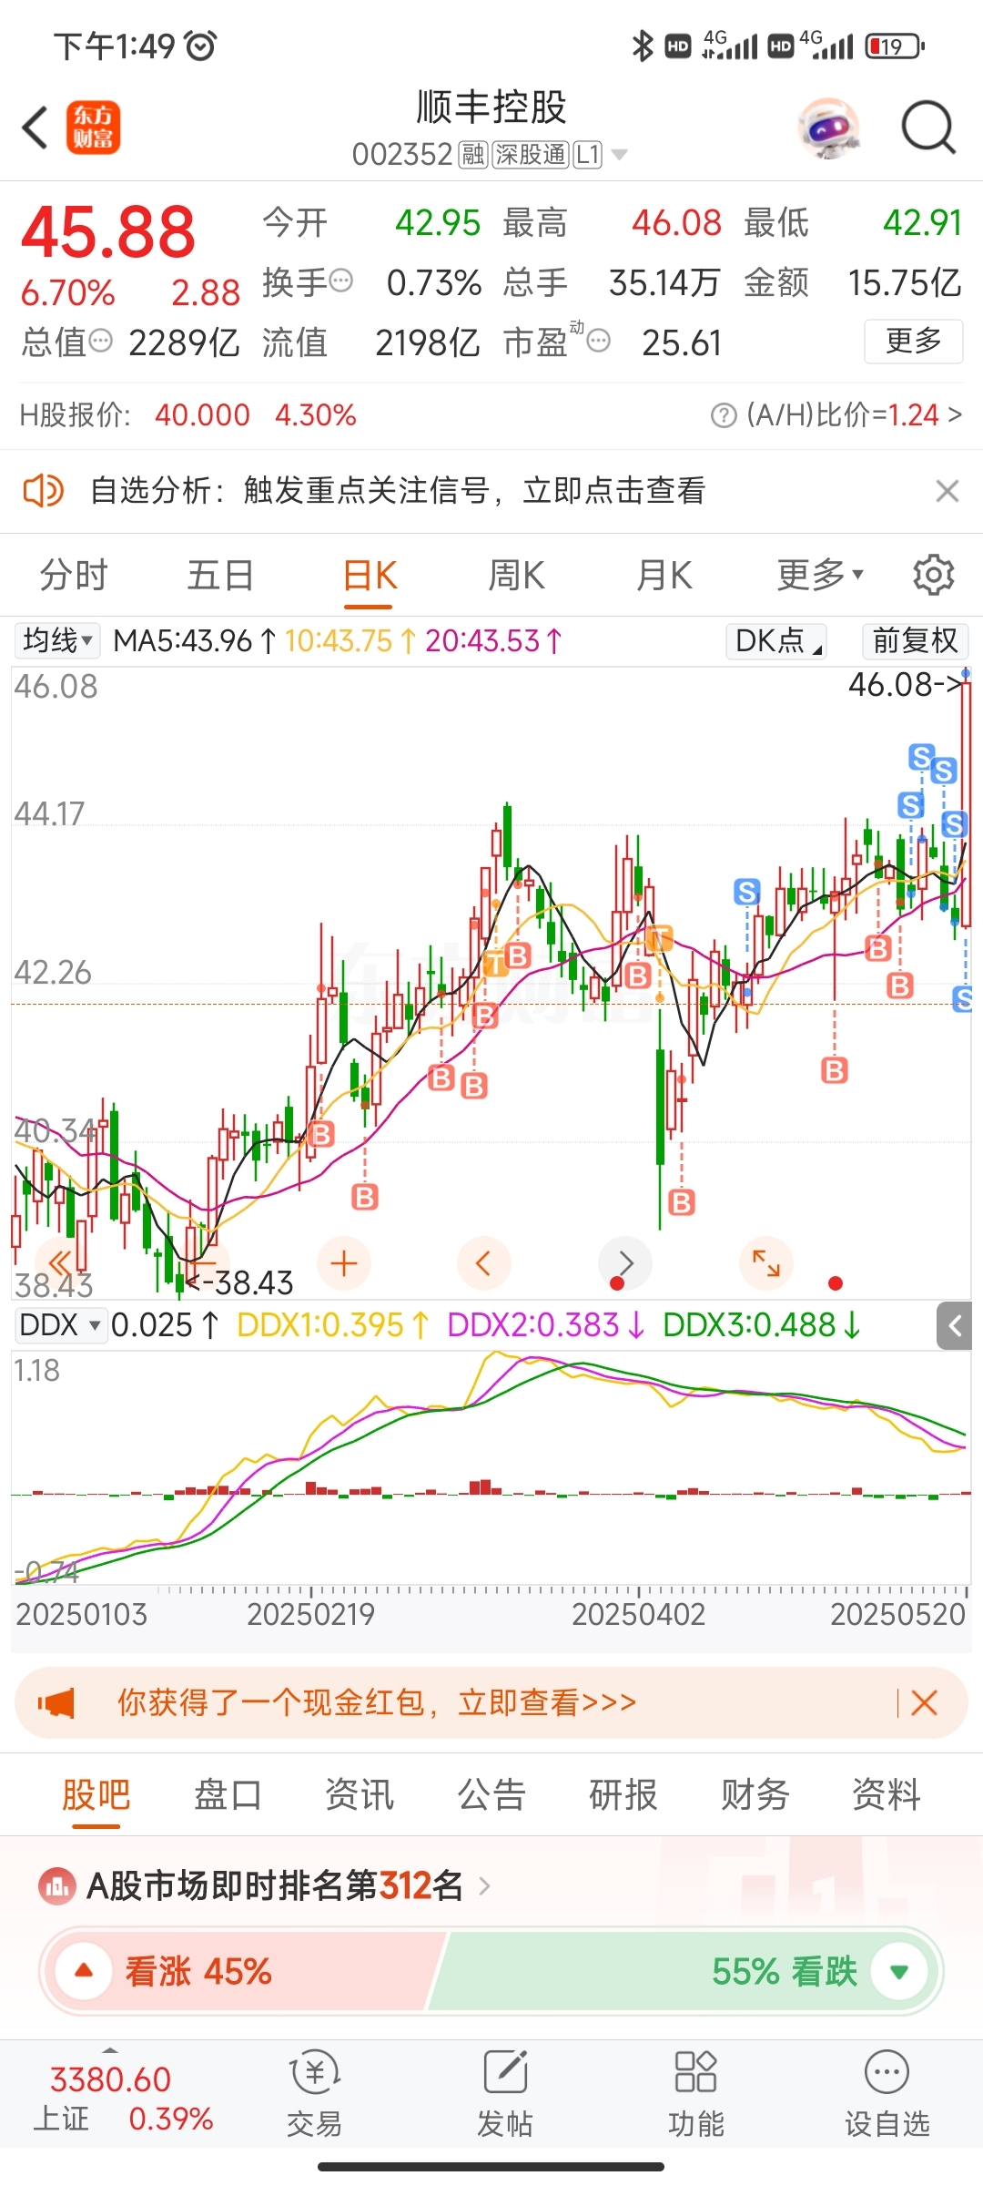Open 设自选 in bottom bar
Image resolution: width=983 pixels, height=2186 pixels.
click(x=887, y=2095)
